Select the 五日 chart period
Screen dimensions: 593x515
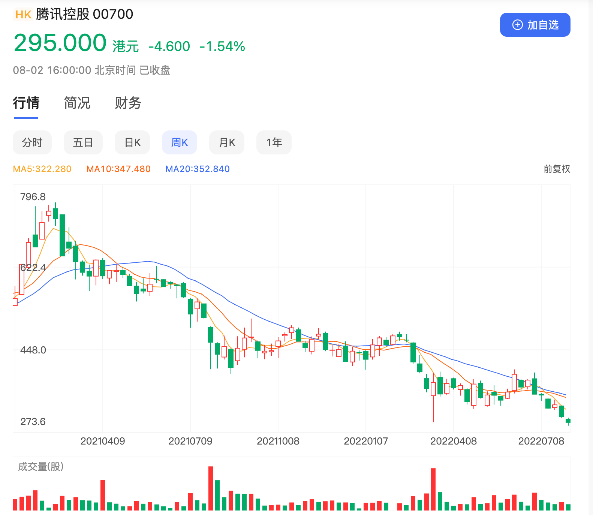click(x=83, y=142)
